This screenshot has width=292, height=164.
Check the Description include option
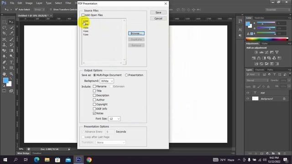click(x=94, y=95)
